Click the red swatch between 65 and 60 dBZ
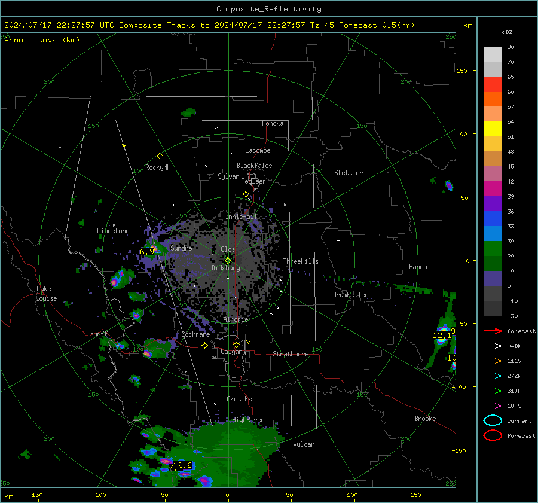538x503 pixels. point(493,84)
